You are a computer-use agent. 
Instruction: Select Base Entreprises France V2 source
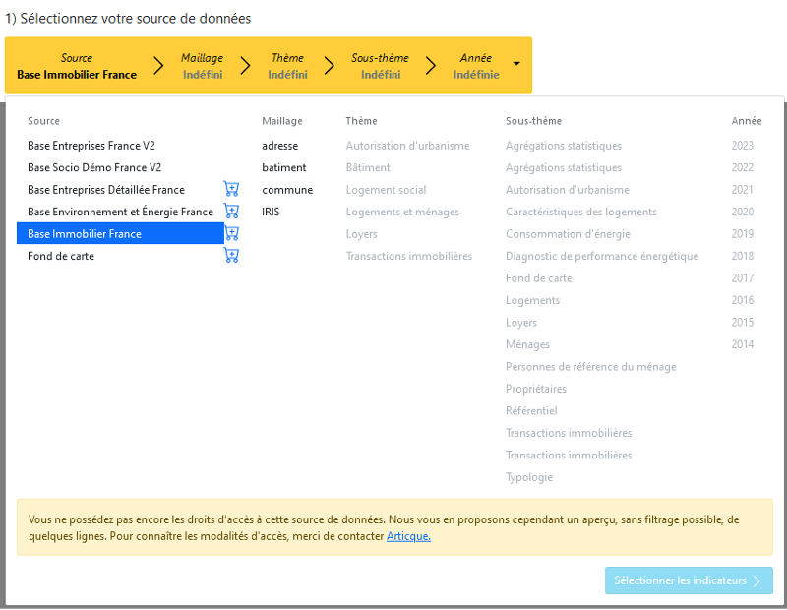click(x=91, y=146)
